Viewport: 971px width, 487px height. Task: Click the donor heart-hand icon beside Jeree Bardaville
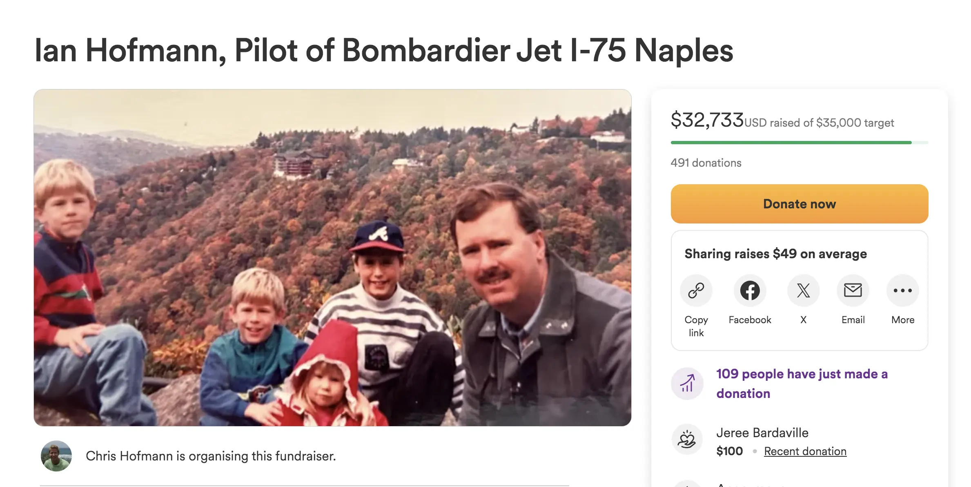[687, 440]
